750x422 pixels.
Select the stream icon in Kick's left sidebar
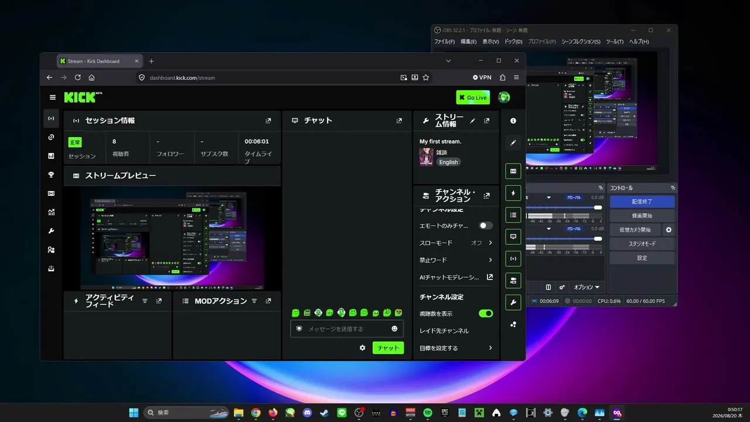point(52,118)
